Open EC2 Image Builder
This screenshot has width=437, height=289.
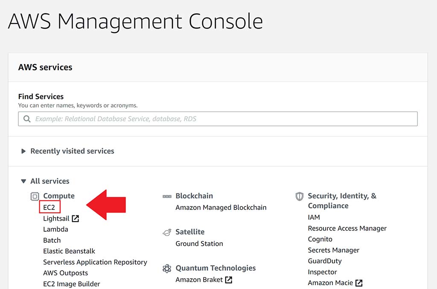coord(72,284)
